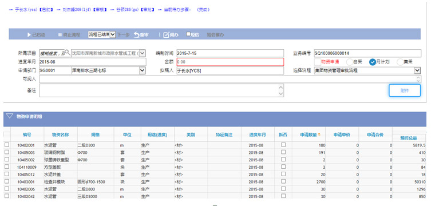Open the 所属项目 project dropdown arrow

pyautogui.click(x=143, y=53)
